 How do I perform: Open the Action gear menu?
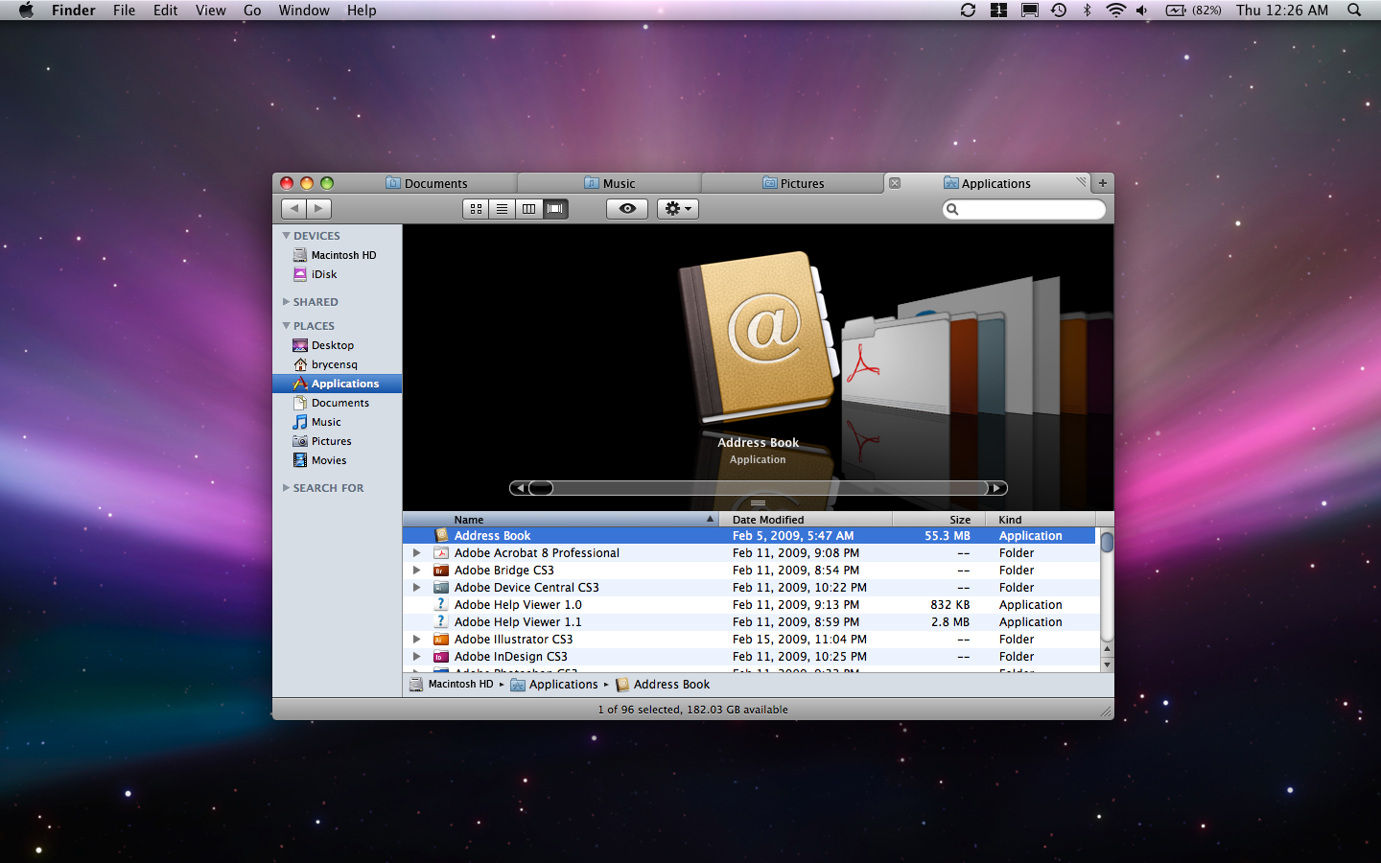point(677,208)
